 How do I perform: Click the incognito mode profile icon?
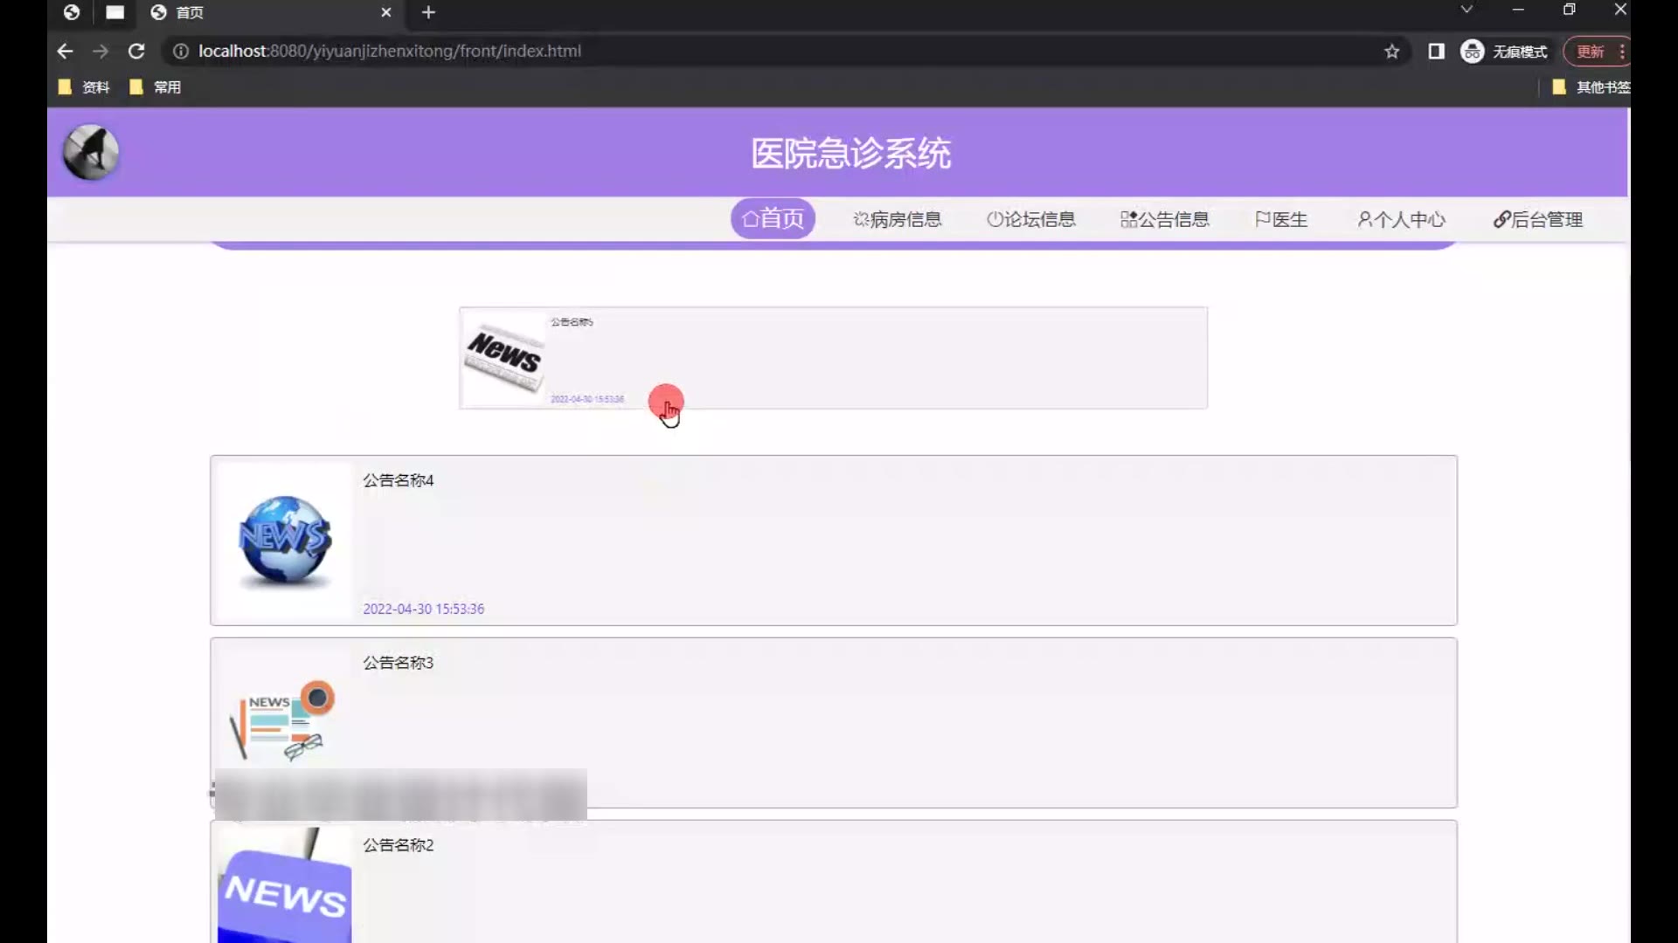pyautogui.click(x=1473, y=52)
